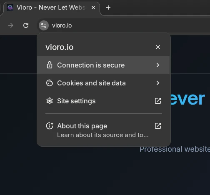Click vioro.io in the address bar
This screenshot has height=195, width=210.
tap(62, 25)
